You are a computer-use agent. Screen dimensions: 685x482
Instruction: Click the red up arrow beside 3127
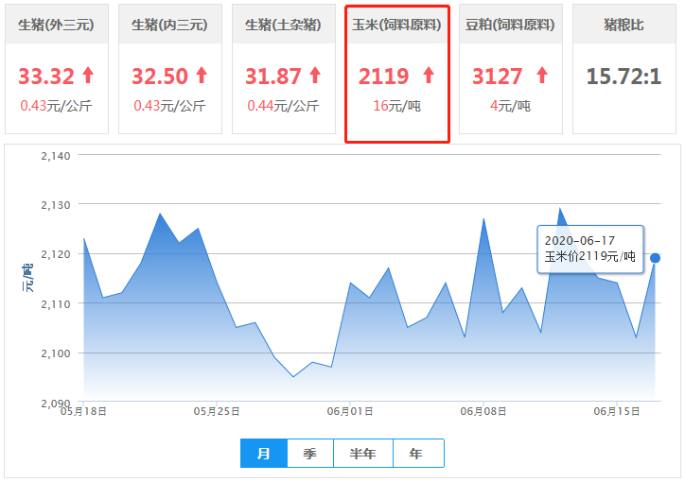click(x=542, y=76)
